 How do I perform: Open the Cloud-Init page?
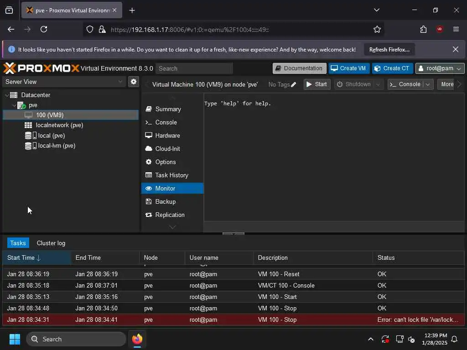point(172,149)
